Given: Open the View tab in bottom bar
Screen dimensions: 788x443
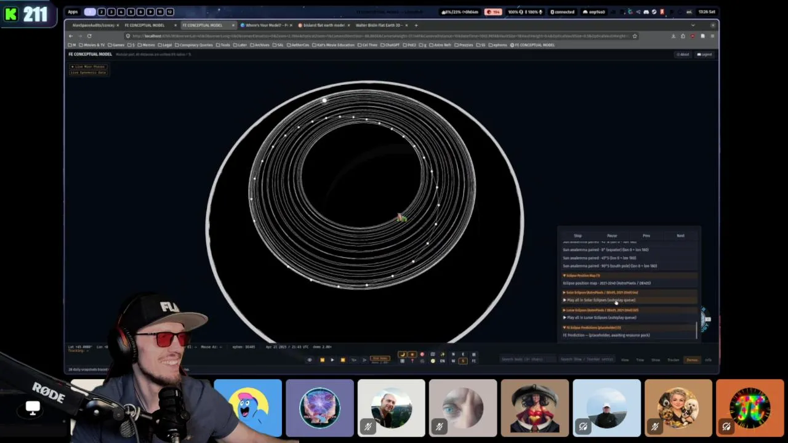Looking at the screenshot, I should tap(625, 360).
